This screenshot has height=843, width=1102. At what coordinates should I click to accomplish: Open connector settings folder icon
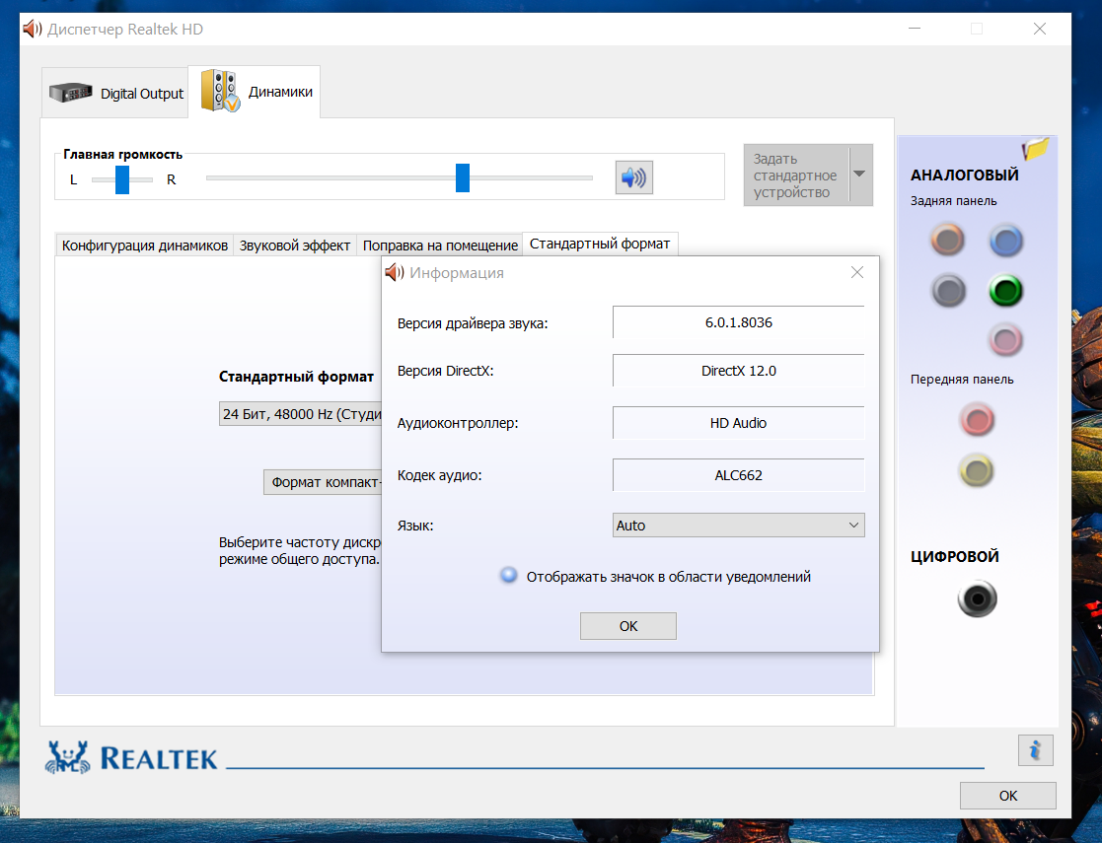[x=1035, y=148]
